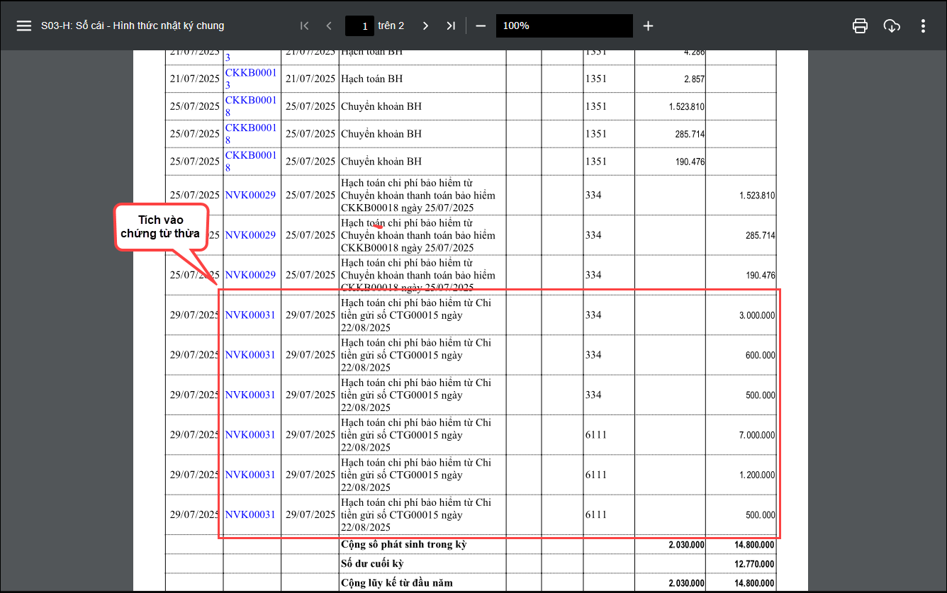The width and height of the screenshot is (947, 593).
Task: Zoom in with the plus button
Action: [648, 26]
